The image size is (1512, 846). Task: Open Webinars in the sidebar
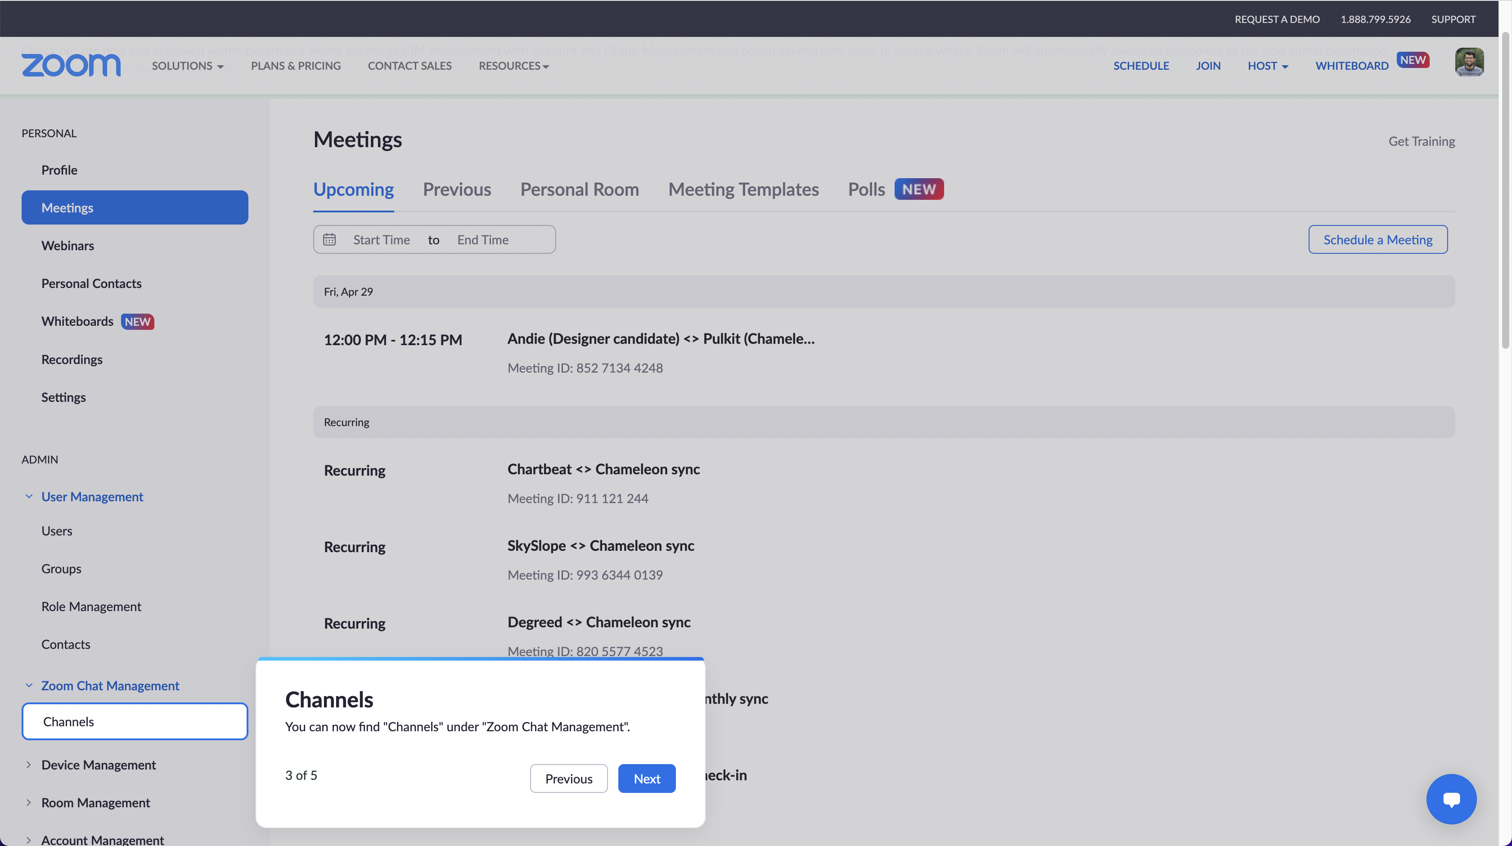(x=67, y=245)
